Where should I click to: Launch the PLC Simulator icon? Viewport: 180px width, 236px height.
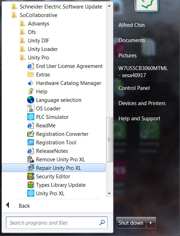(31, 117)
